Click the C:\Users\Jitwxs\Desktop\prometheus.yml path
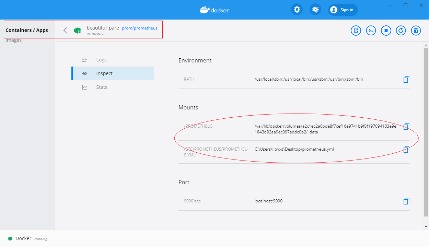 pos(294,149)
